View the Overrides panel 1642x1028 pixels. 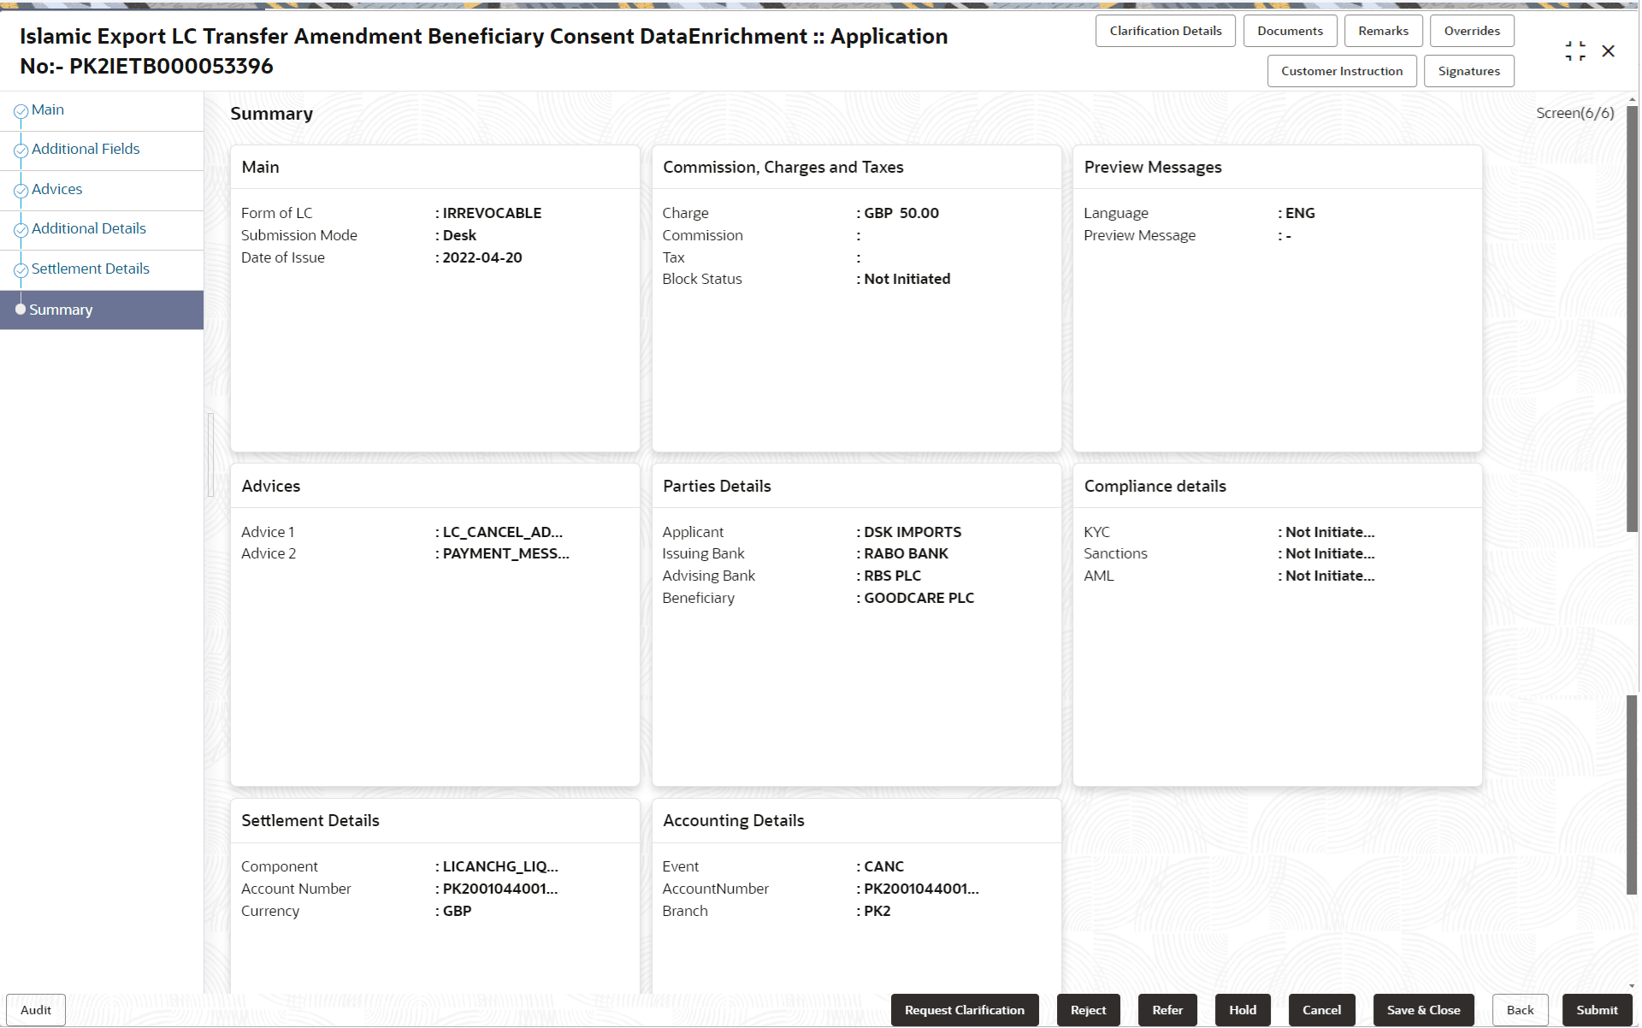pyautogui.click(x=1471, y=31)
